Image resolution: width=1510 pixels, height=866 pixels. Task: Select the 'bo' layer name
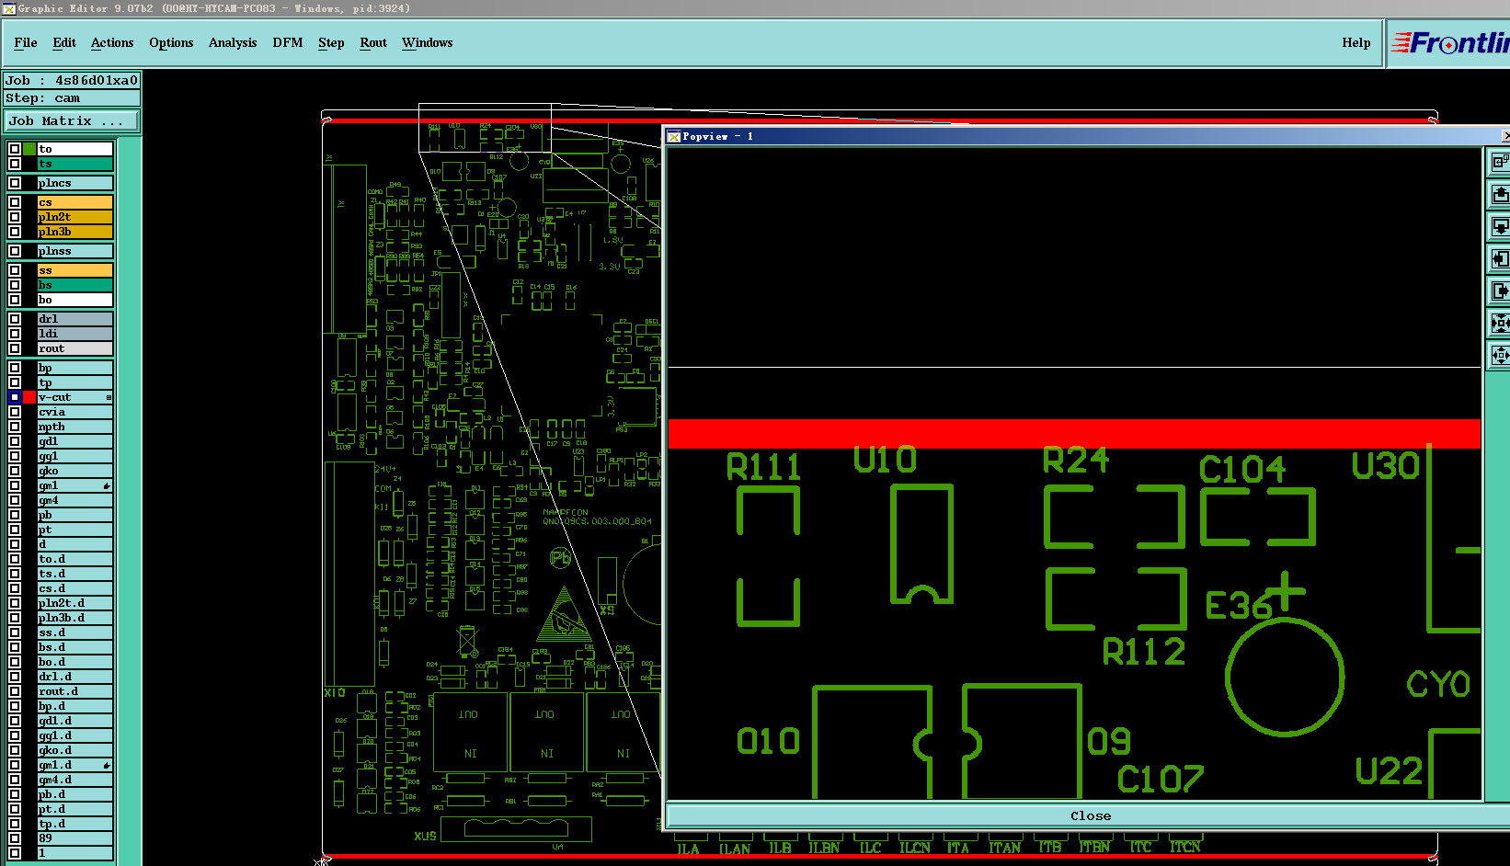pos(74,300)
